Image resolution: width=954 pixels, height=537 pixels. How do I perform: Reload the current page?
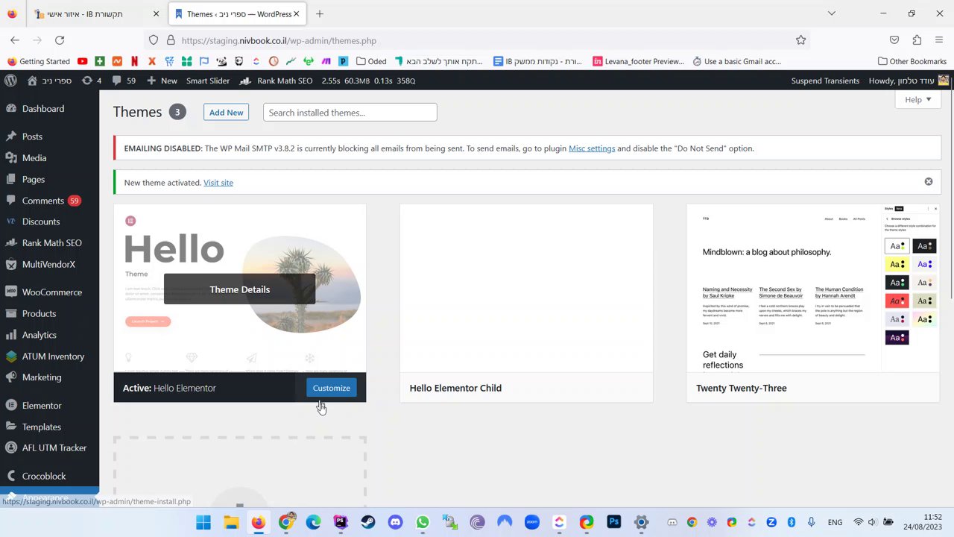pos(60,40)
